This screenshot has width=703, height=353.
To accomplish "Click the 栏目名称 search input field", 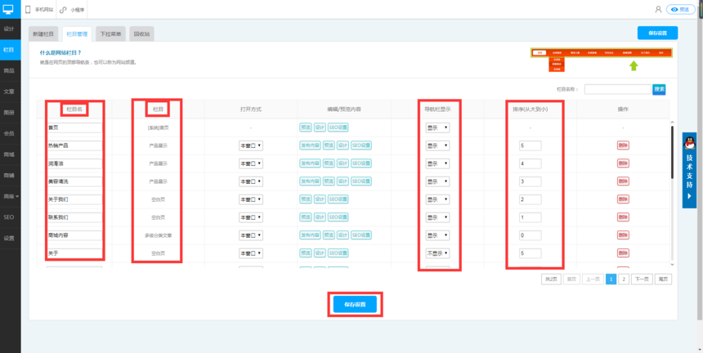I will (x=617, y=89).
